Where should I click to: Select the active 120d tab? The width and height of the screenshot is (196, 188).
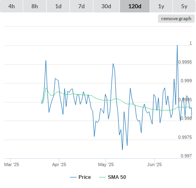point(135,6)
